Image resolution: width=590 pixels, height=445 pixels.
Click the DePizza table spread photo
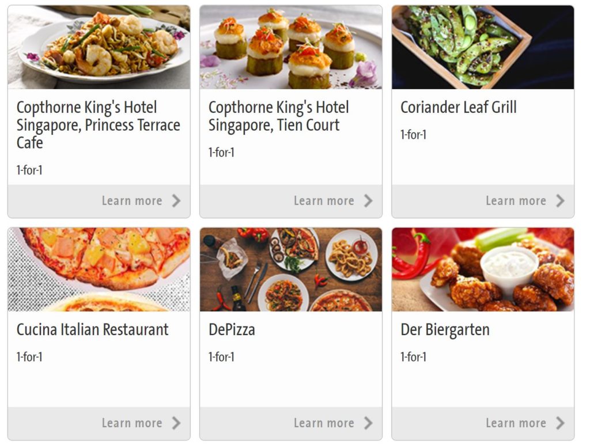[x=291, y=269]
